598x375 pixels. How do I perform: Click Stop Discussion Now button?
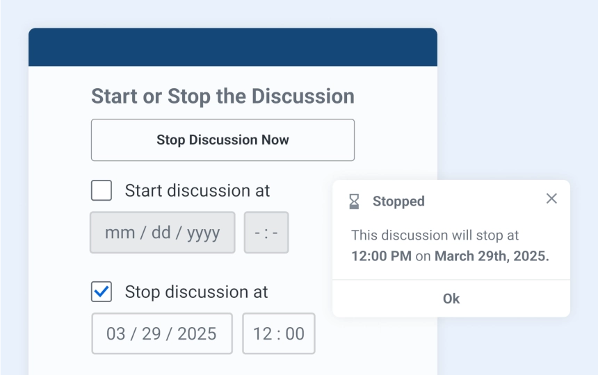[x=223, y=140]
